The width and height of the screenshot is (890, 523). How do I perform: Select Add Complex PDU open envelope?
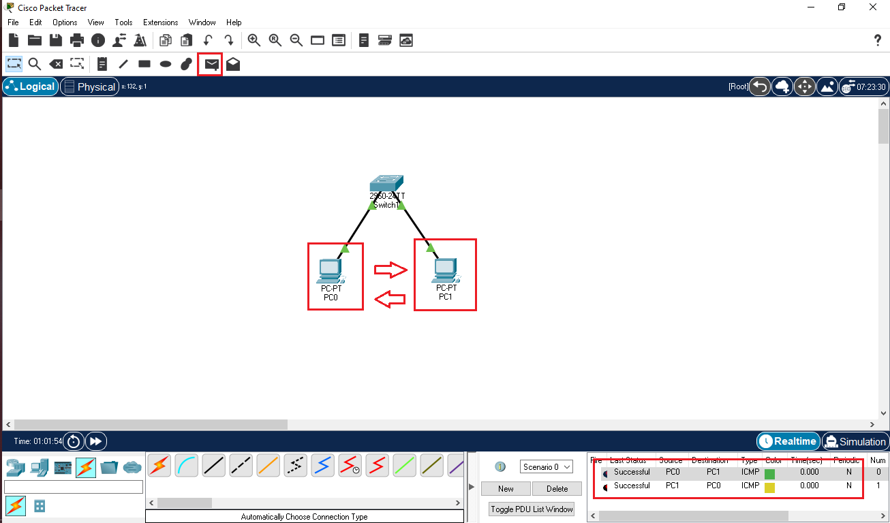pos(233,64)
